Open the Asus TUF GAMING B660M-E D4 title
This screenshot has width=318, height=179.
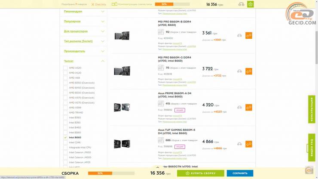177,132
